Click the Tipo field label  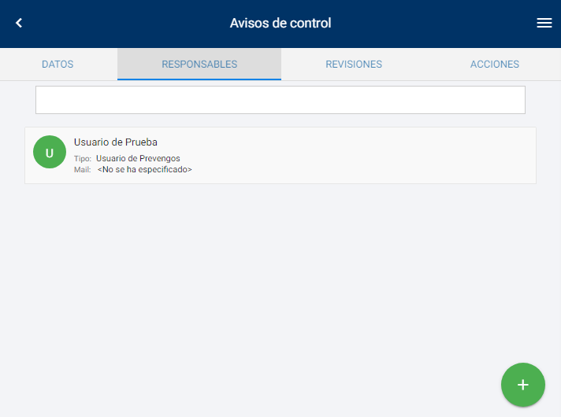(83, 159)
